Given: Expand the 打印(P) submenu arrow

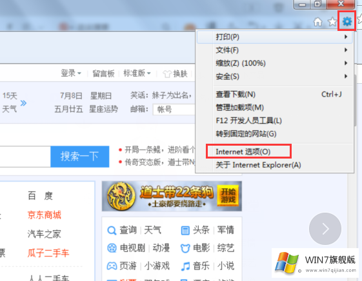Looking at the screenshot, I should pos(346,37).
